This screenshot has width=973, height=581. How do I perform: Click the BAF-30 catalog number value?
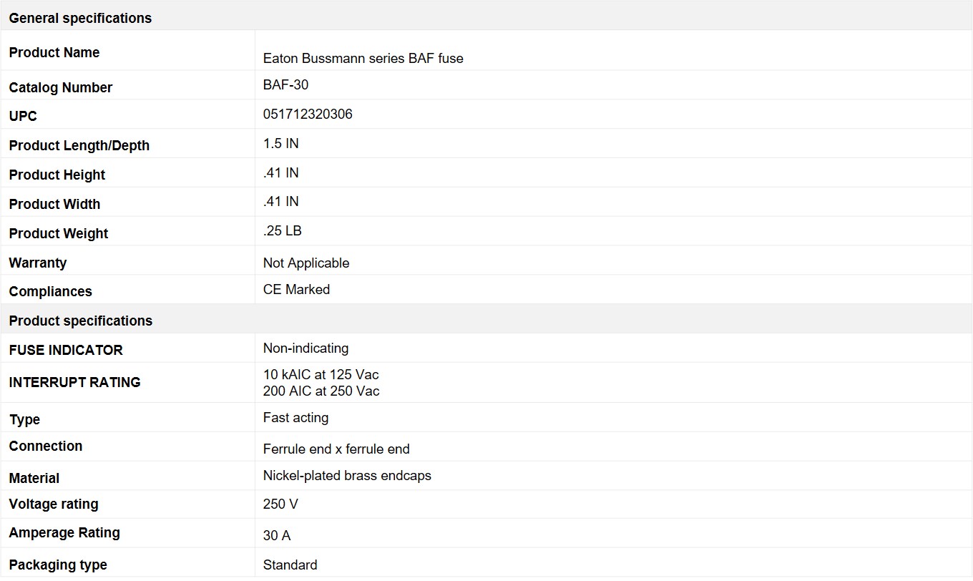click(x=285, y=84)
